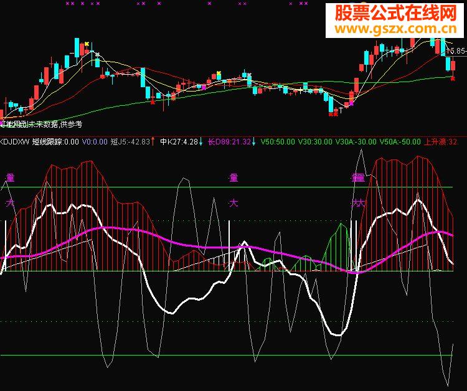Click the red star under the last candlestick
467x391 pixels.
(453, 78)
